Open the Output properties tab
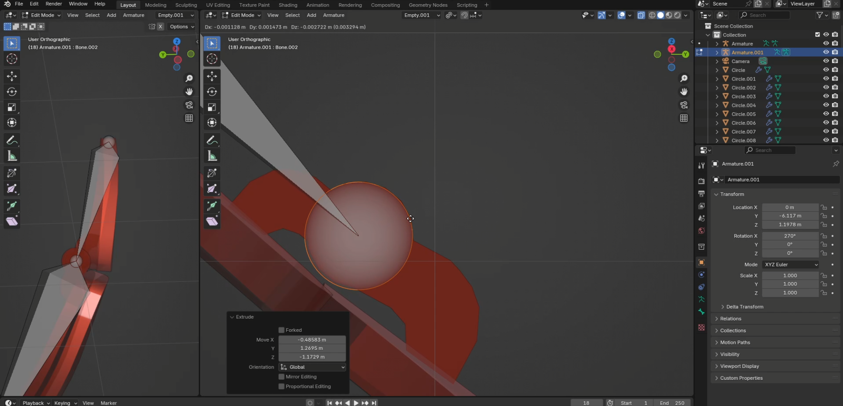Screen dimensions: 843x406 click(x=701, y=194)
